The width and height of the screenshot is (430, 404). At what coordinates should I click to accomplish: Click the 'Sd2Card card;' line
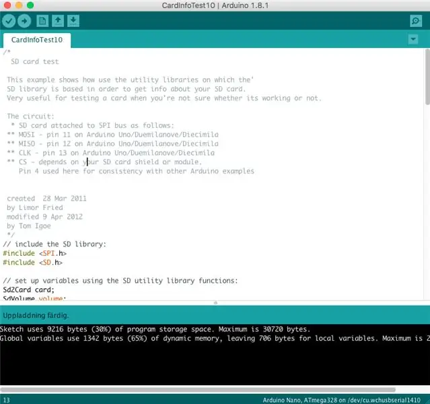pyautogui.click(x=29, y=290)
